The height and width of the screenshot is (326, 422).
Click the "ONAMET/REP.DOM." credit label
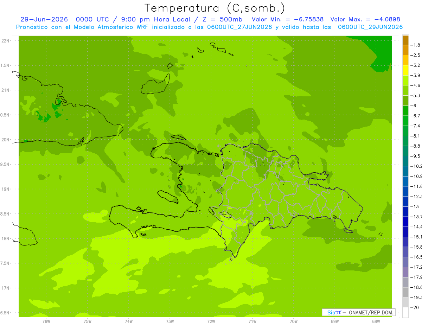[x=370, y=312]
